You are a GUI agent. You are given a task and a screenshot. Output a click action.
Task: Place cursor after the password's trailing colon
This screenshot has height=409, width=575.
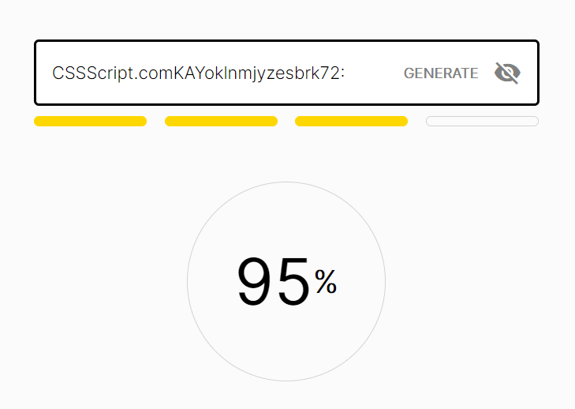pos(347,73)
